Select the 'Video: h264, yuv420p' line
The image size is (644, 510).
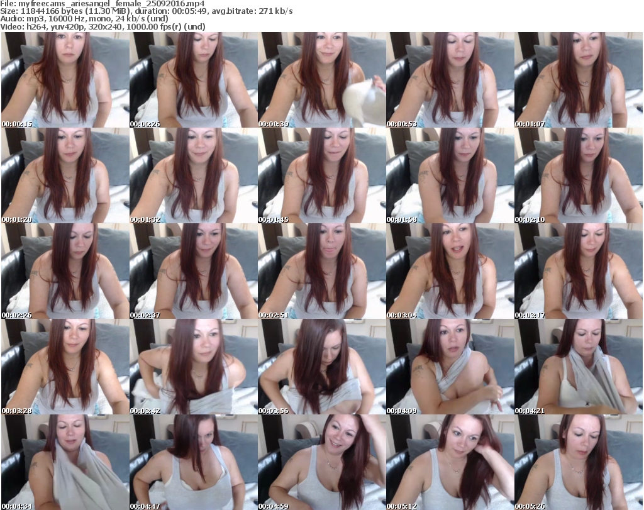103,26
